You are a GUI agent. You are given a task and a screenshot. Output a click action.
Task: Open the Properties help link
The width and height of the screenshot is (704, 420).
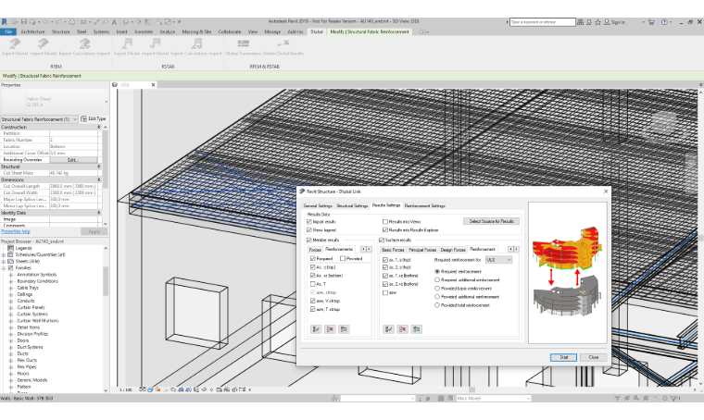[16, 231]
